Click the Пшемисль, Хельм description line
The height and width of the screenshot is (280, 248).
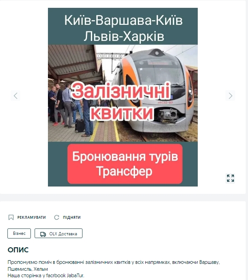pyautogui.click(x=28, y=269)
